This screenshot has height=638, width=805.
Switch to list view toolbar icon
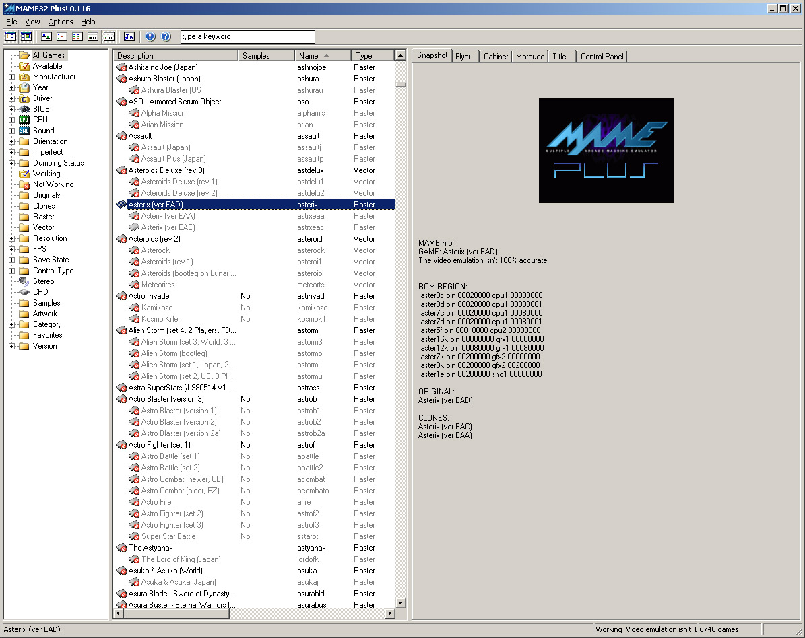[x=77, y=36]
